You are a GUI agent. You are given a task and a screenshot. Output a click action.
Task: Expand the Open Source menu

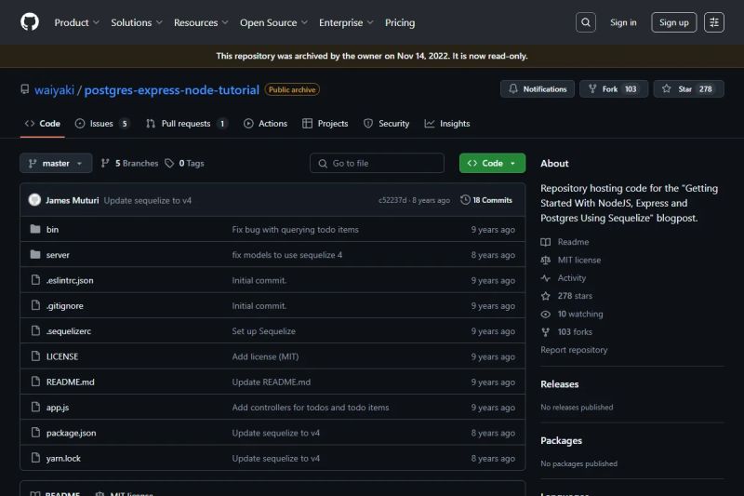pos(273,22)
